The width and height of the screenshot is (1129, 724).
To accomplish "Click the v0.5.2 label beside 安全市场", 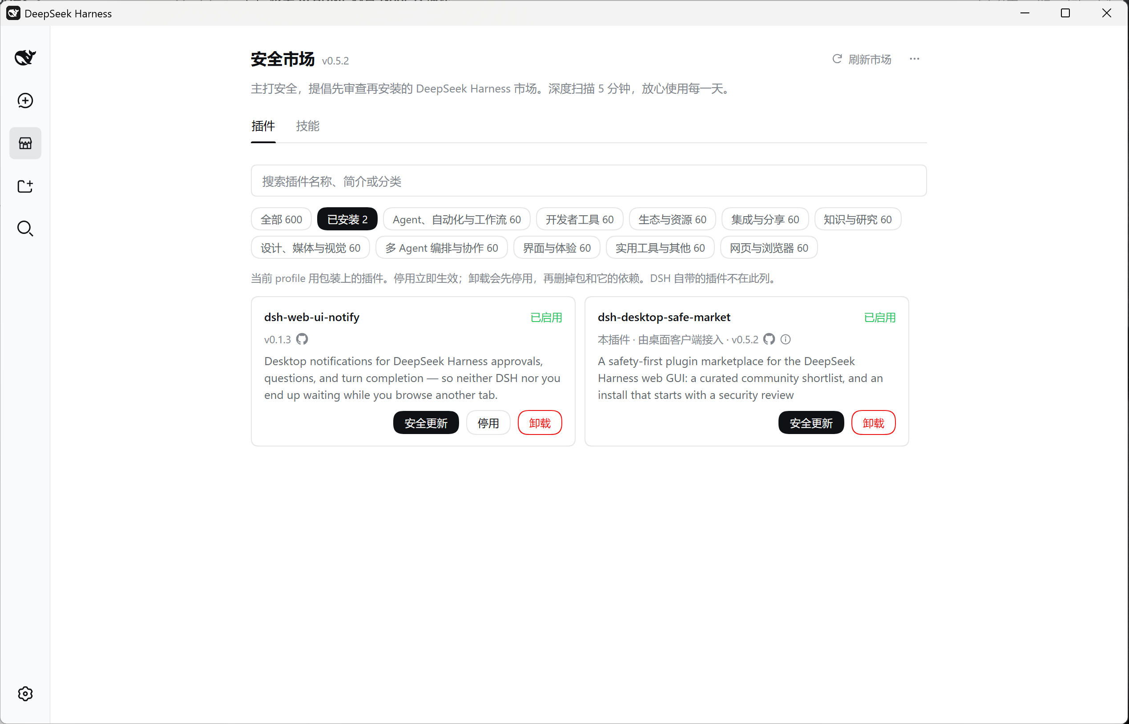I will [335, 60].
